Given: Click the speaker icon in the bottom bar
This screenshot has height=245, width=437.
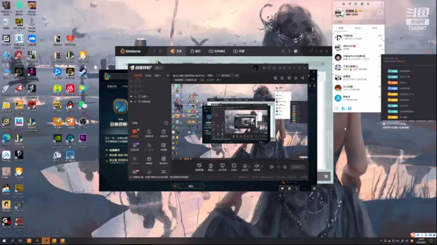Looking at the screenshot, I should (x=256, y=167).
